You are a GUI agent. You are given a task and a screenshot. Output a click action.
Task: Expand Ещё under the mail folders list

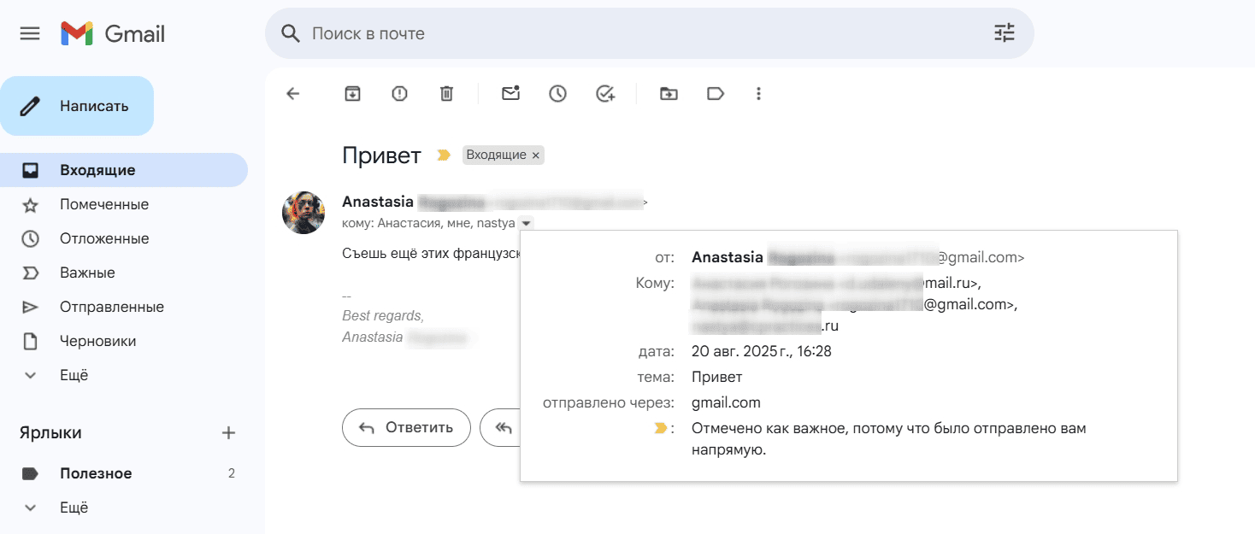[74, 375]
